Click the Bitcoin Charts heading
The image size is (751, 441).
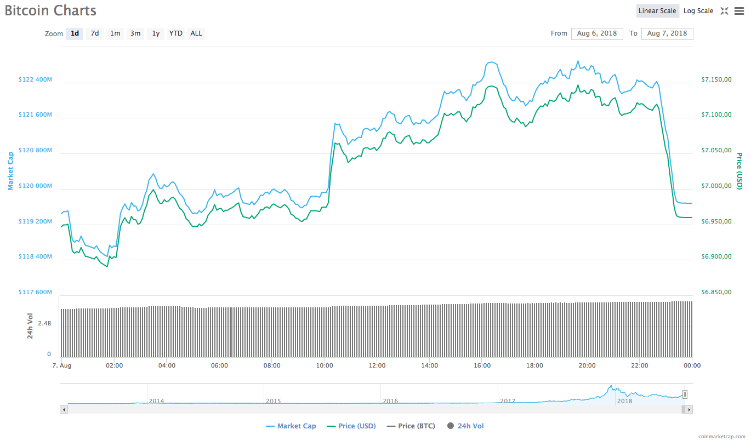point(50,10)
